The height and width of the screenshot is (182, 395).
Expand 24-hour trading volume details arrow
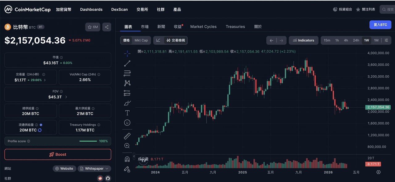(x=45, y=80)
